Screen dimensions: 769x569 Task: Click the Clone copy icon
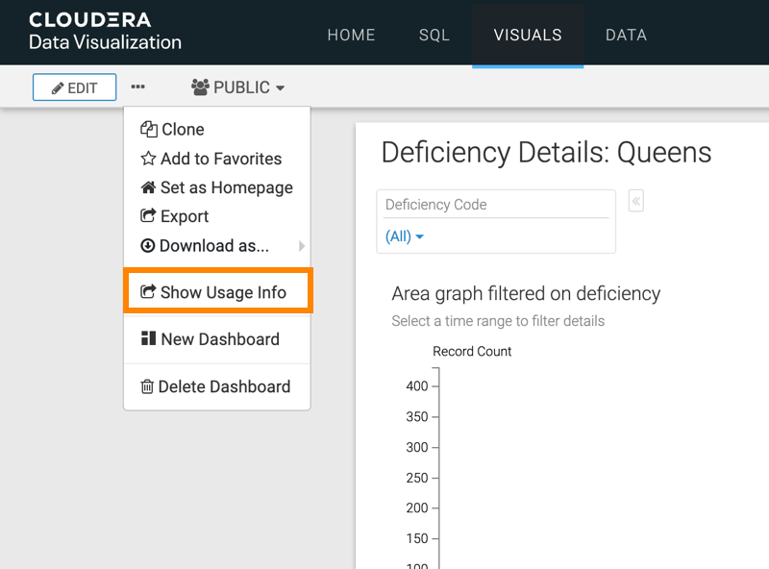pyautogui.click(x=148, y=130)
